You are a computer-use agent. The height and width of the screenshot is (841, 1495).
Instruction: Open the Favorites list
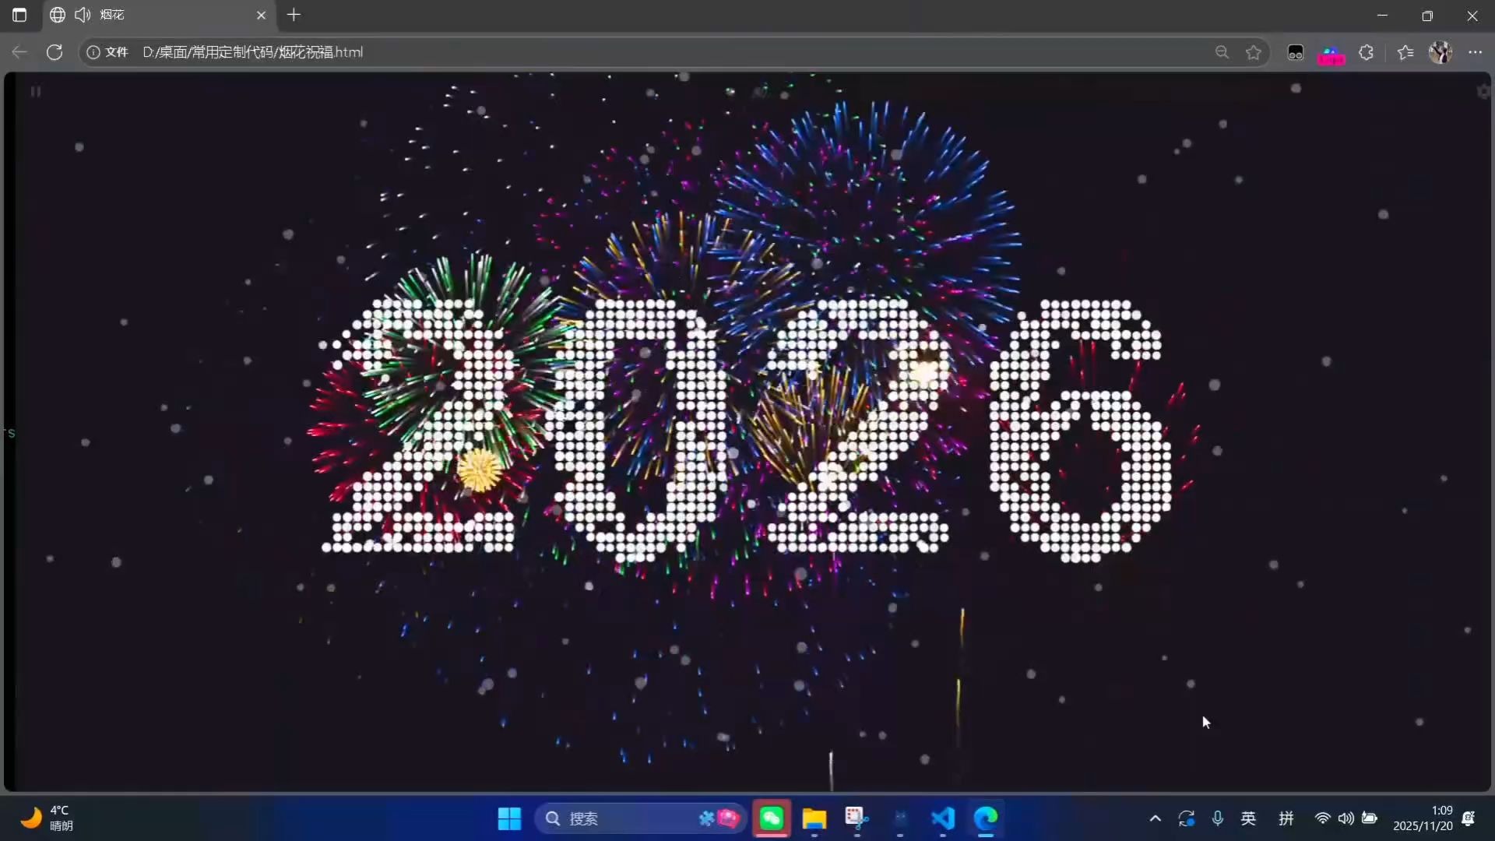click(x=1405, y=52)
